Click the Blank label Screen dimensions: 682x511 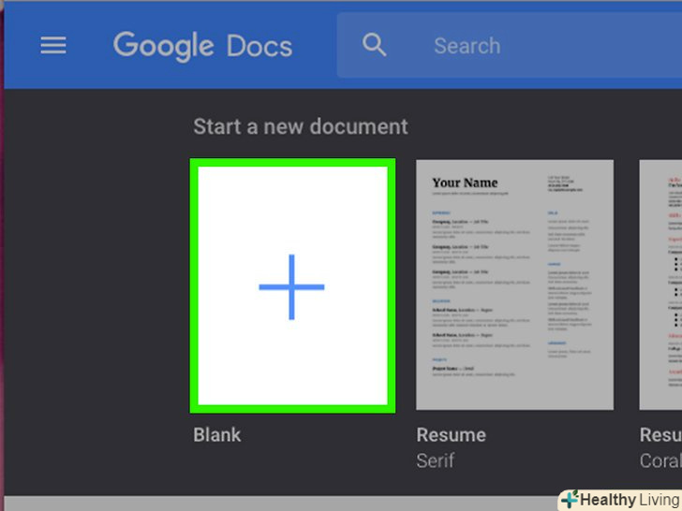pos(217,434)
